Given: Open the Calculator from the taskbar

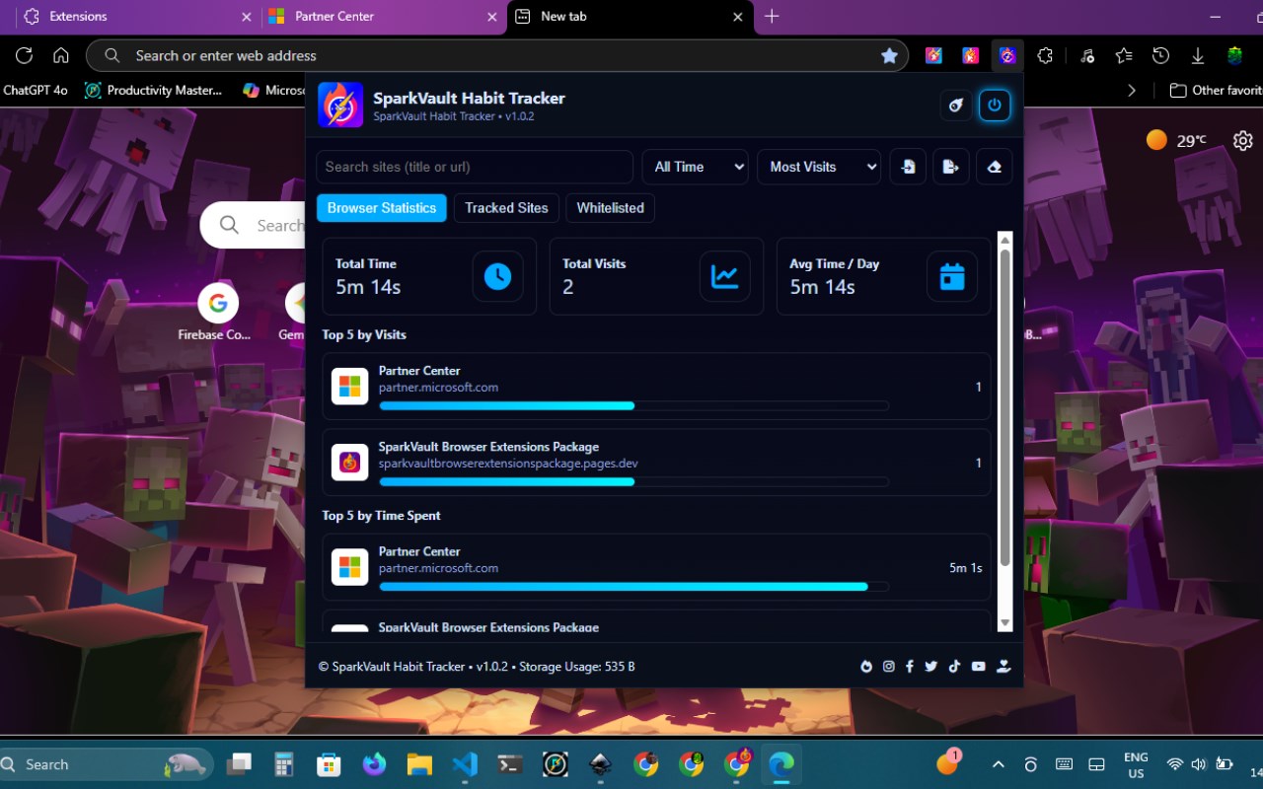Looking at the screenshot, I should point(284,764).
